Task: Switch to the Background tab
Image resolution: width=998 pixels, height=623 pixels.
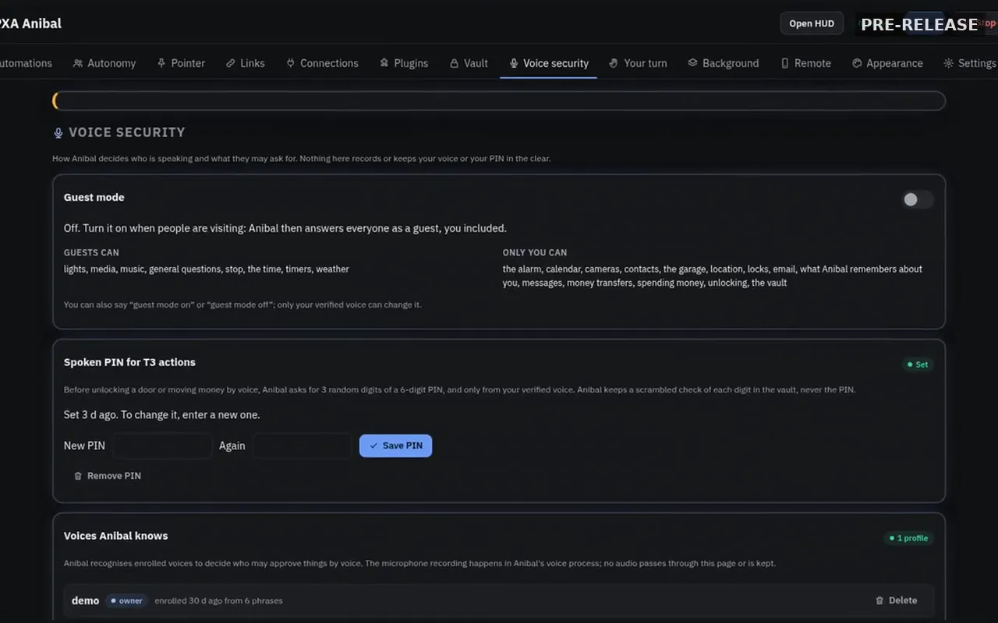Action: pyautogui.click(x=724, y=63)
